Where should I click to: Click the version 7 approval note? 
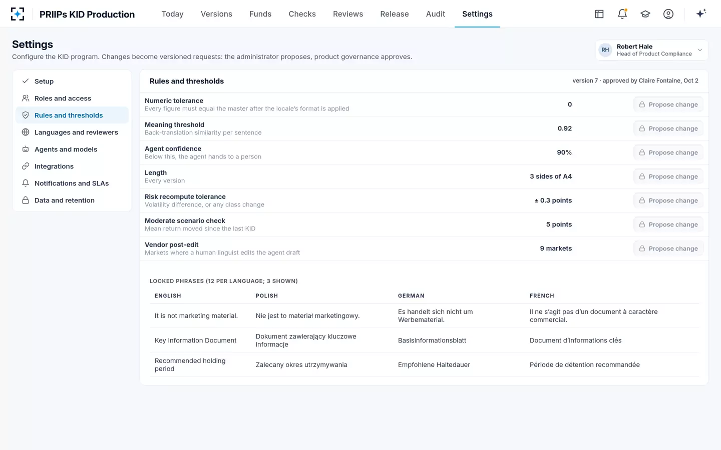pos(635,80)
